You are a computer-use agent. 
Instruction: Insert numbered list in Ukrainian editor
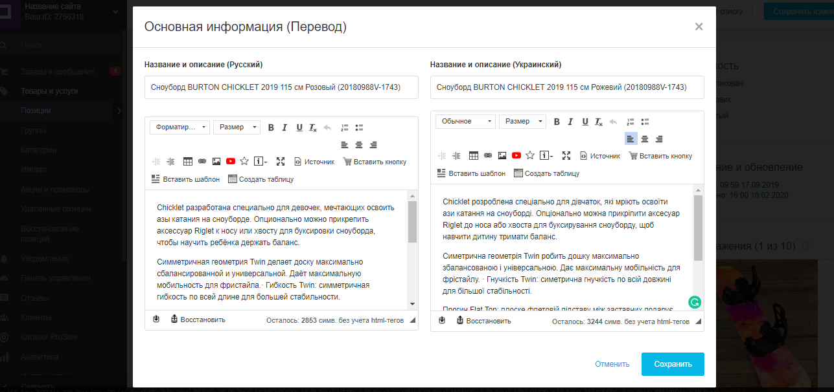pyautogui.click(x=631, y=122)
